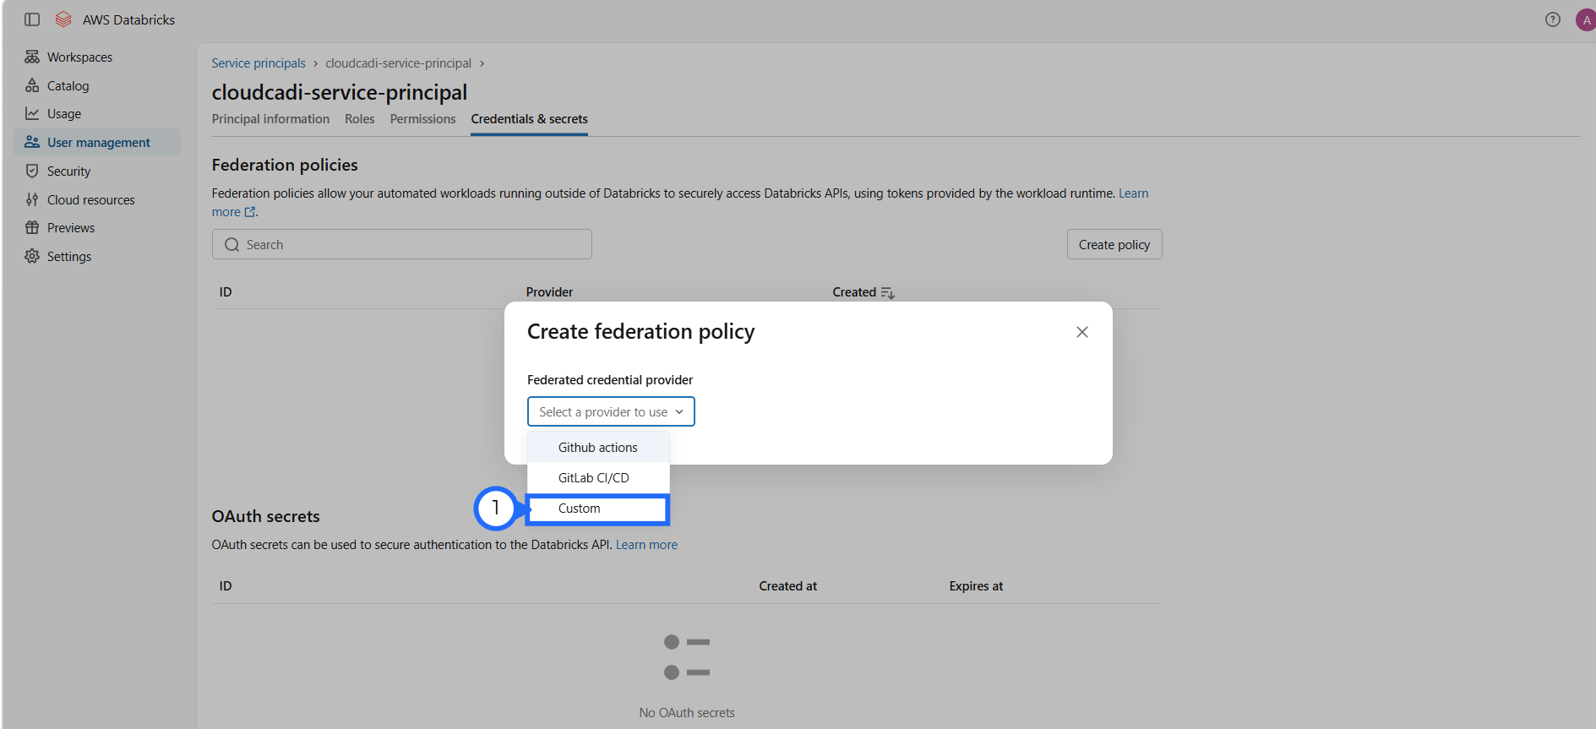The width and height of the screenshot is (1596, 729).
Task: Click the User management people icon
Action: (32, 142)
